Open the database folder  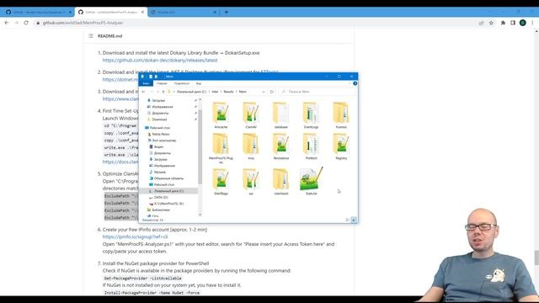click(280, 115)
